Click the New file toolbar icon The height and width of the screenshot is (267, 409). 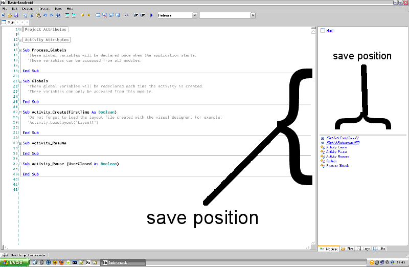[x=4, y=15]
